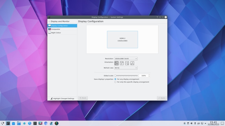Click the Global scale slider handle
Viewport: 225px width, 126px height.
pos(115,75)
